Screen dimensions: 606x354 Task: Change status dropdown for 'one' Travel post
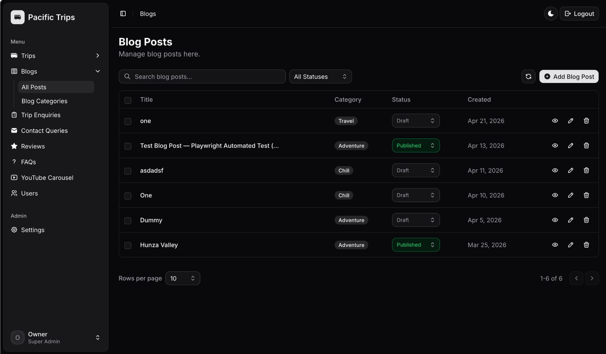(416, 121)
